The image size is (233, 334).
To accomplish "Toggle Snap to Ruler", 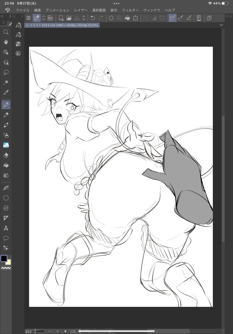I will pos(172,18).
